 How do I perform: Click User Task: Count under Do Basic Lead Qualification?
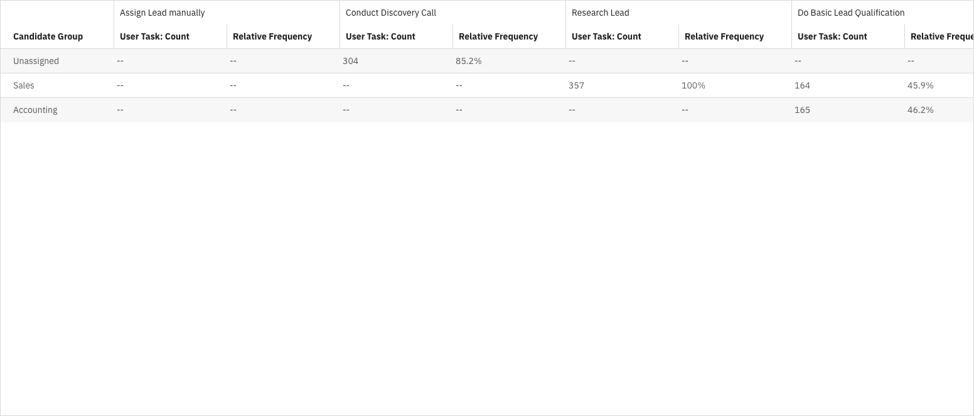(832, 36)
